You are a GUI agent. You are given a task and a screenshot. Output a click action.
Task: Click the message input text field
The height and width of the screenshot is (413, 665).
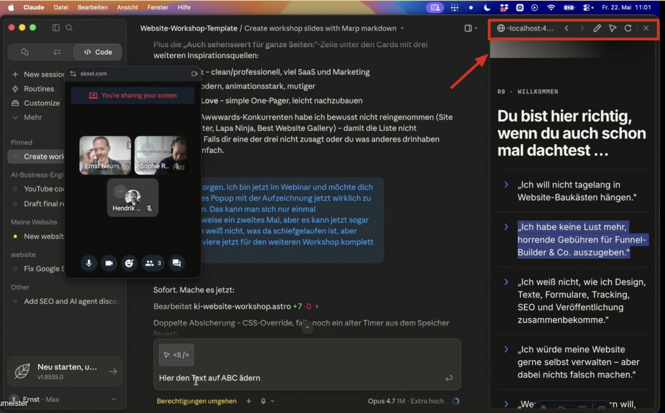click(299, 378)
